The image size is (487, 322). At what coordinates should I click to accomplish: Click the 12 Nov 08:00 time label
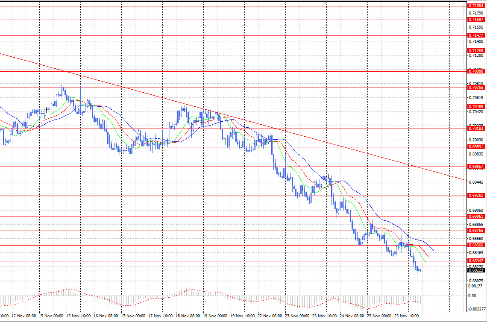[x=23, y=316]
